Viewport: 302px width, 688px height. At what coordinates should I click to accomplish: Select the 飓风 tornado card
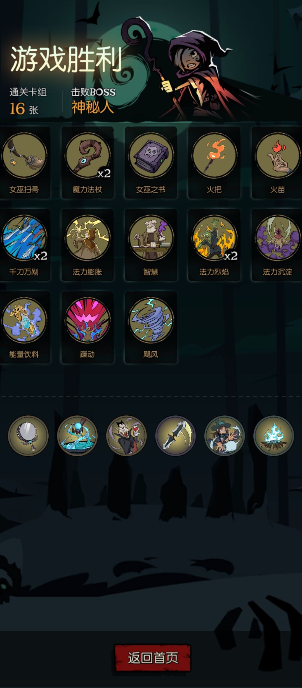(151, 327)
